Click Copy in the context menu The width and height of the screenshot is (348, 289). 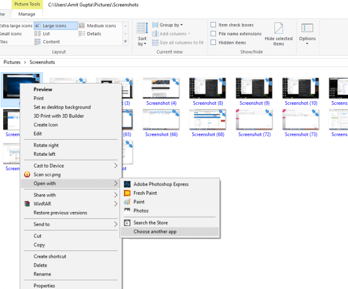coord(39,245)
